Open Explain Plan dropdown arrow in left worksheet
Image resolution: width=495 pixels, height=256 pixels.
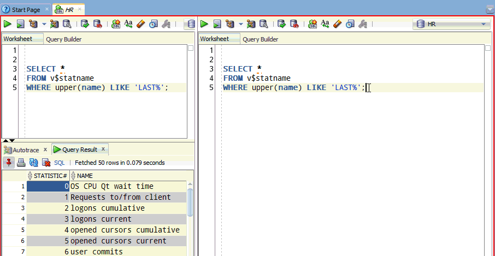point(44,24)
